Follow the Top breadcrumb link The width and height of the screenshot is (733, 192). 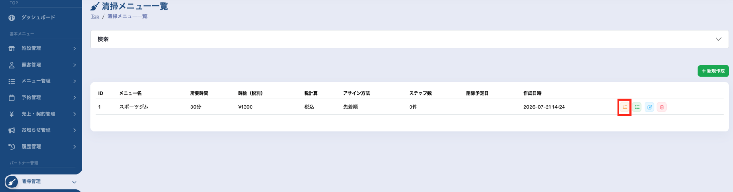(95, 16)
